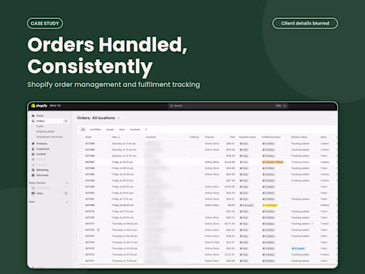Image resolution: width=365 pixels, height=274 pixels.
Task: Click the Refunded payment badge
Action: [x=247, y=205]
